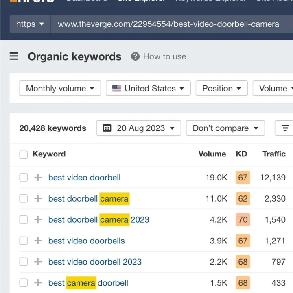Open the United States country dropdown
This screenshot has width=293, height=293.
point(148,88)
